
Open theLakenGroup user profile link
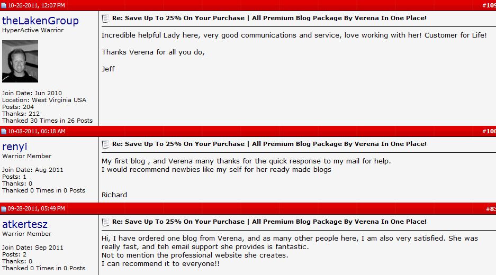(40, 21)
